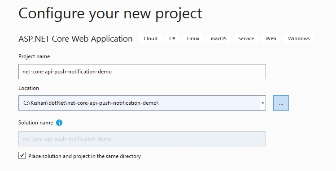Click the macOS tag
The height and width of the screenshot is (171, 336).
click(x=218, y=38)
